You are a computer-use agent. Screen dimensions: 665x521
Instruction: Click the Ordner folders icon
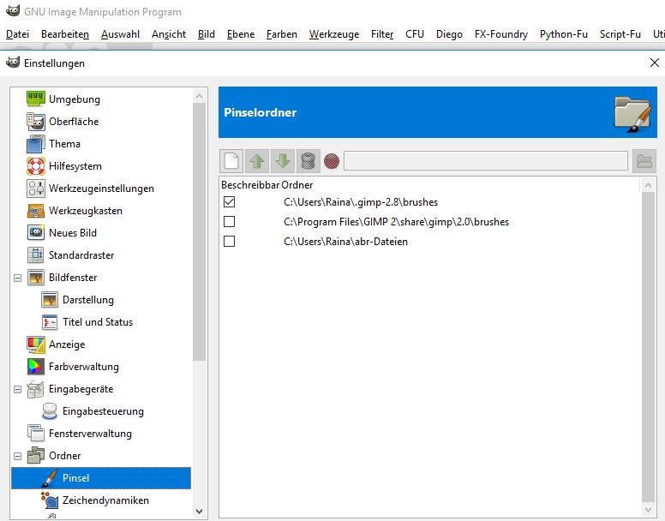click(36, 456)
